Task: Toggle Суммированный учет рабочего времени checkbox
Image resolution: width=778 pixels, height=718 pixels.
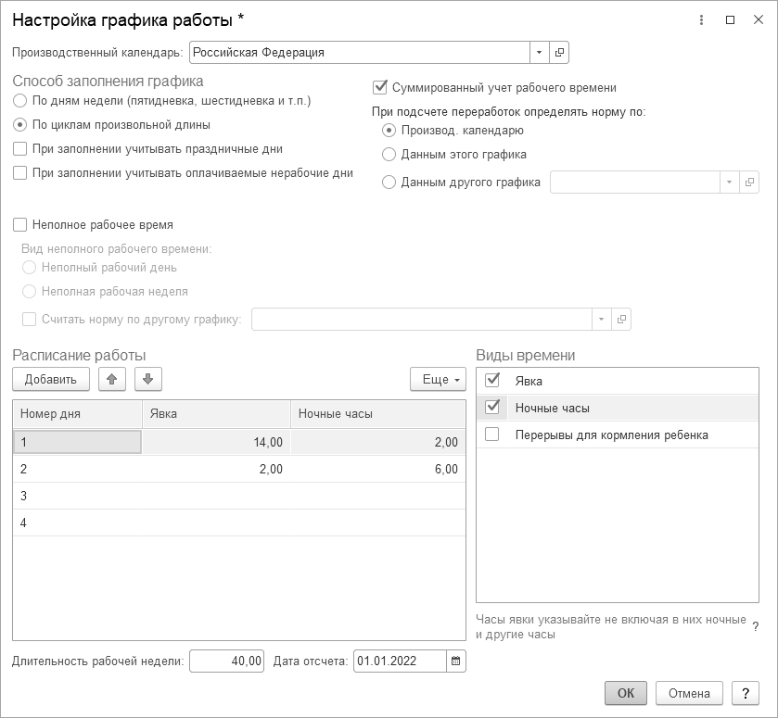Action: tap(378, 88)
